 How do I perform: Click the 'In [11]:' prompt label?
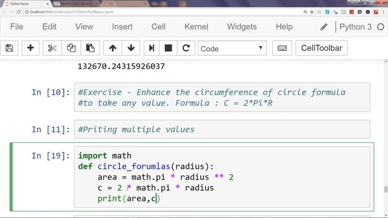(51, 130)
